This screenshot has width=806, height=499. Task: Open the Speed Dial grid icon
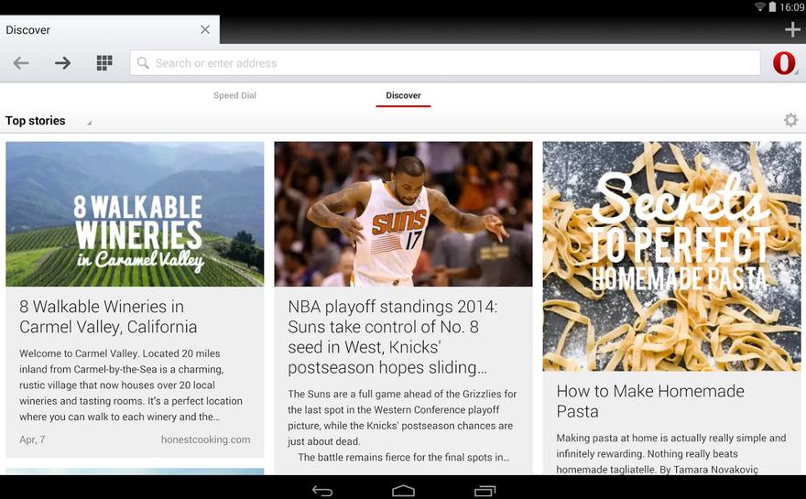(104, 63)
